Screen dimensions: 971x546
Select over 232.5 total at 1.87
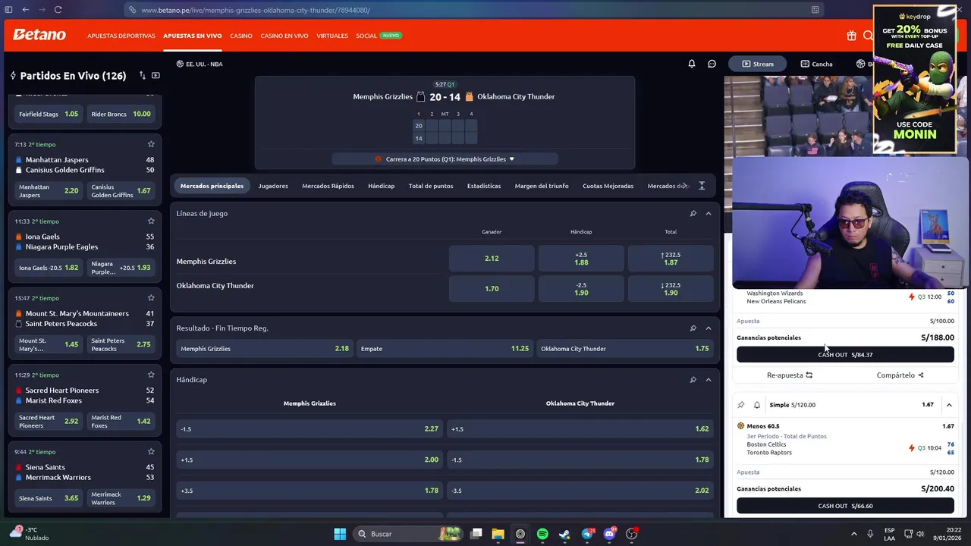click(x=671, y=259)
